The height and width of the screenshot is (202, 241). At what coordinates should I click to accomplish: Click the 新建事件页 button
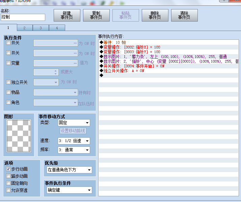pyautogui.click(x=67, y=15)
